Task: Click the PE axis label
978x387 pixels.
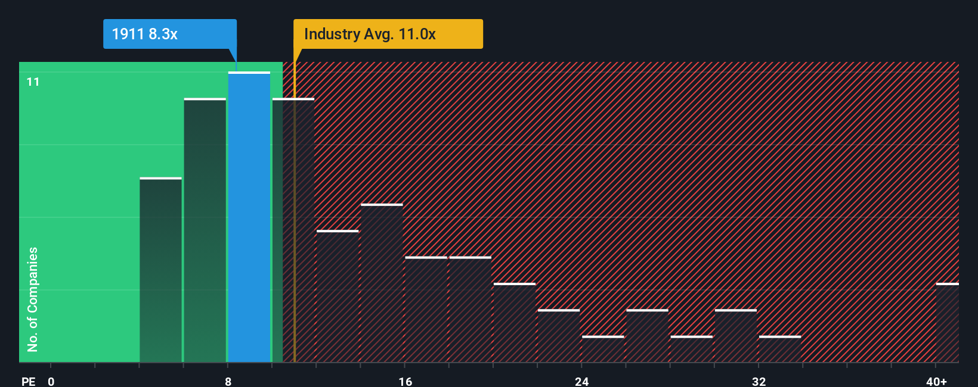Action: coord(29,381)
